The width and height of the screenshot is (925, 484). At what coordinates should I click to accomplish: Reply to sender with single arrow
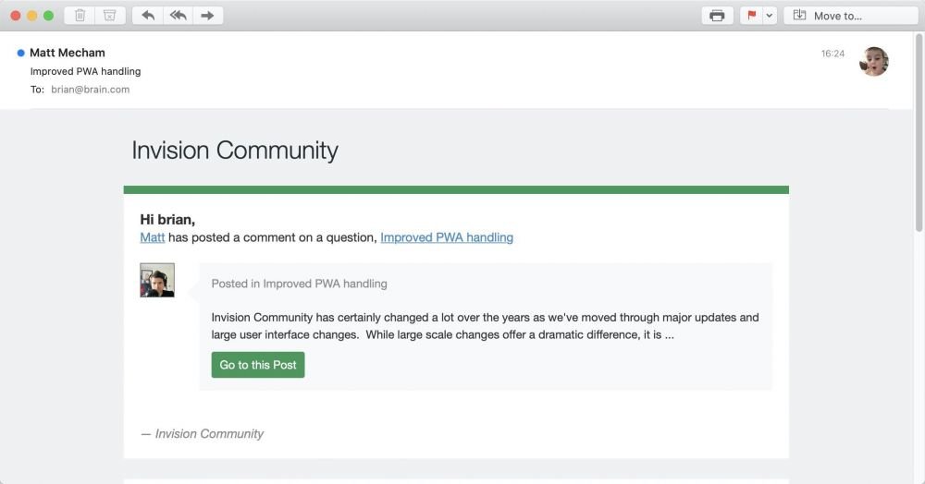coord(147,16)
